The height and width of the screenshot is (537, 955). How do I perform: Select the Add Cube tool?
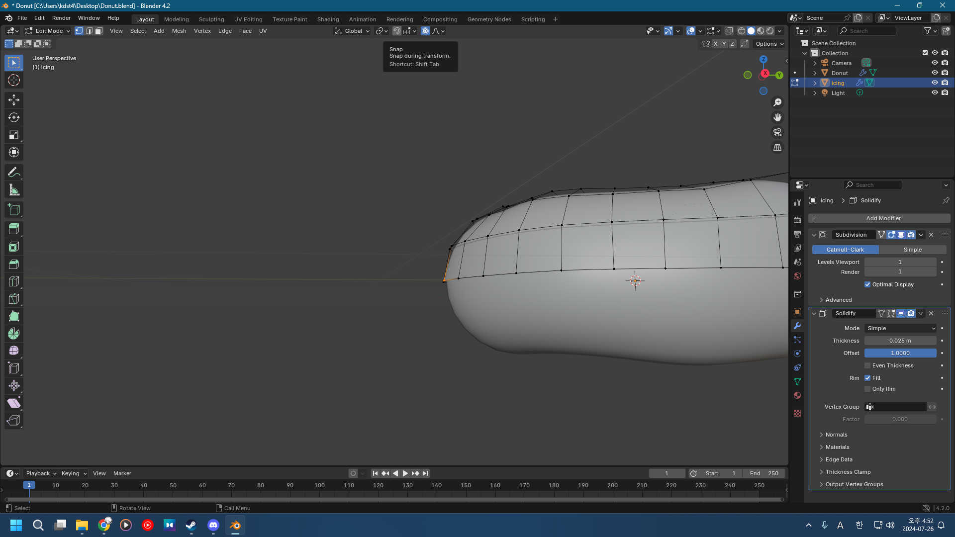[x=14, y=209]
